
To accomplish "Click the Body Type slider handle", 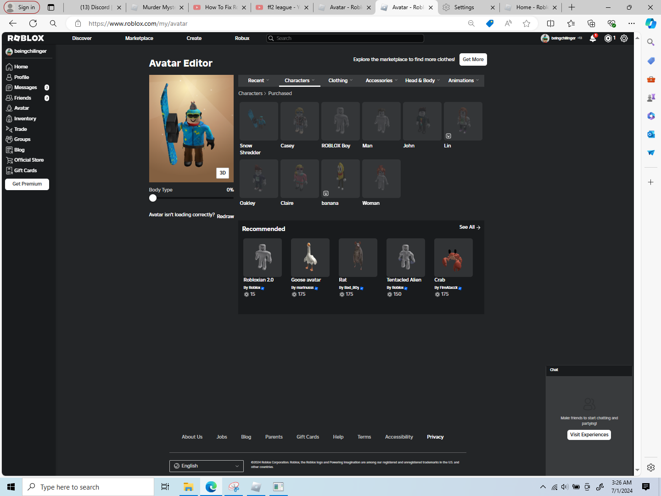I will tap(153, 198).
